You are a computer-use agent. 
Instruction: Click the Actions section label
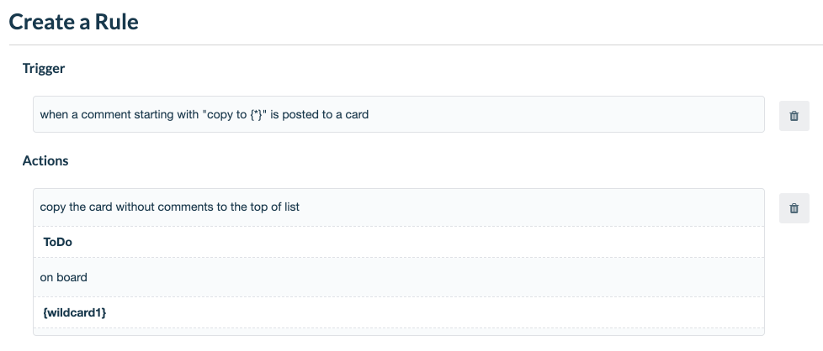point(45,161)
